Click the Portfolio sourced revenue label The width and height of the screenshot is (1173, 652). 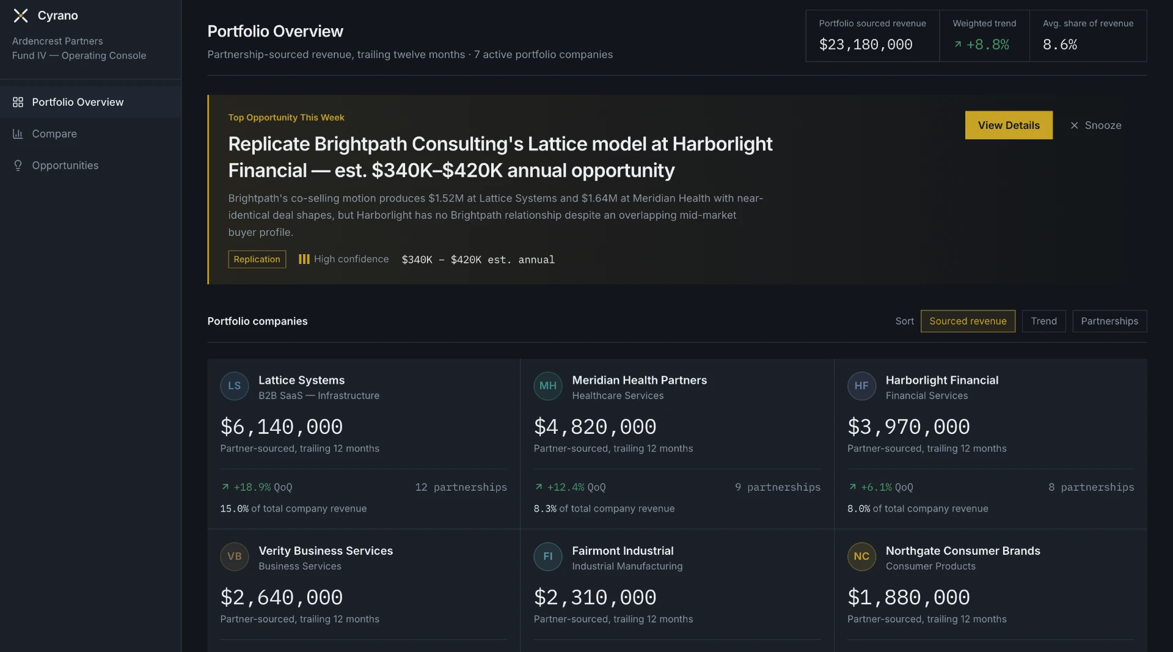[872, 23]
